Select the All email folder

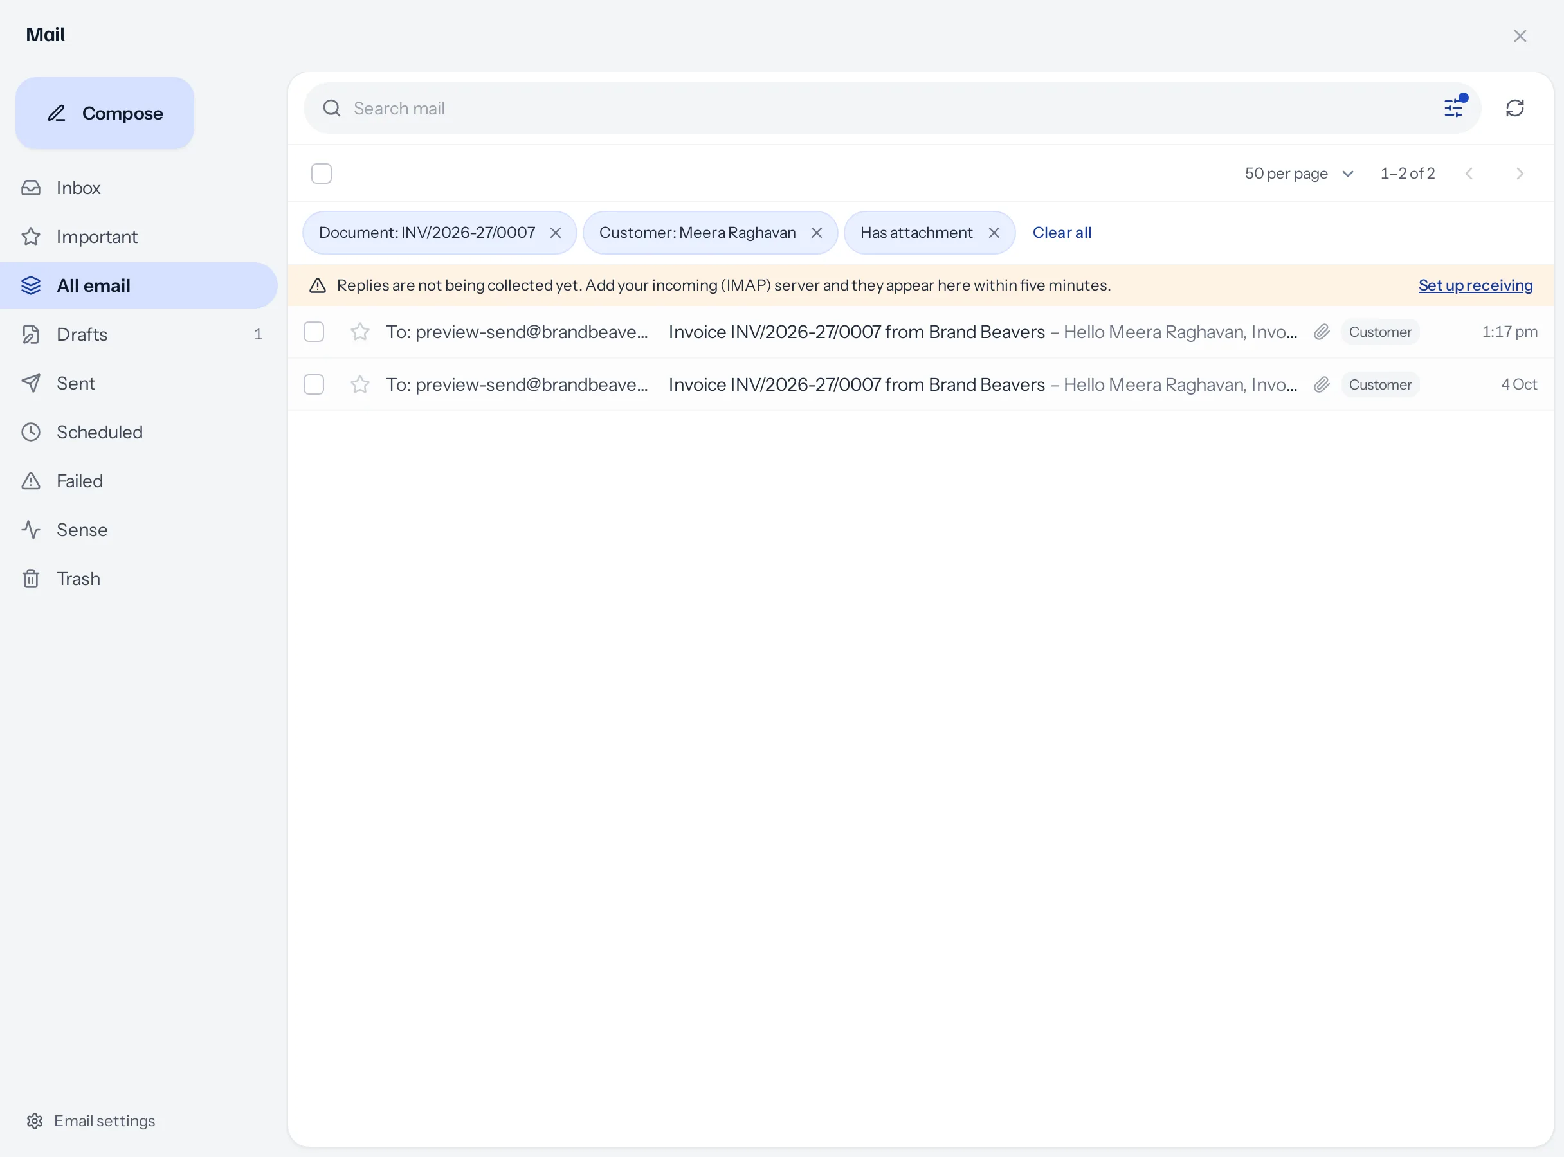click(x=139, y=285)
